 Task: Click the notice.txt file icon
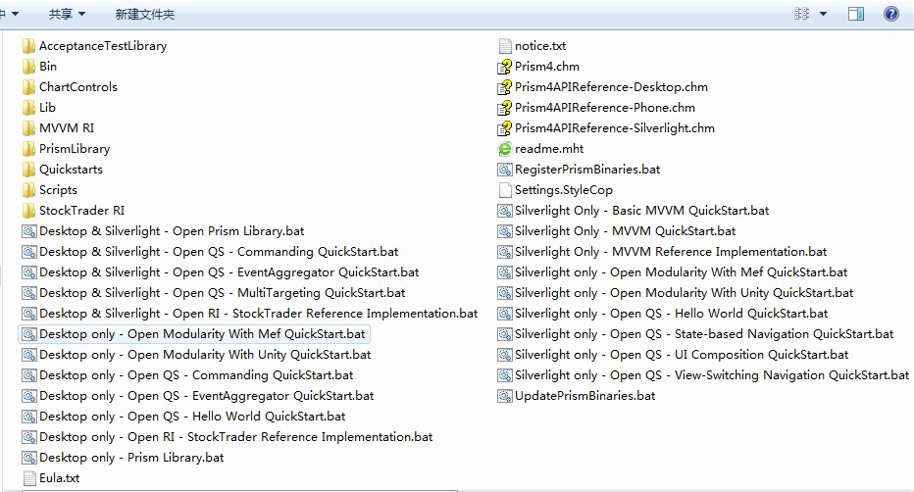(505, 46)
